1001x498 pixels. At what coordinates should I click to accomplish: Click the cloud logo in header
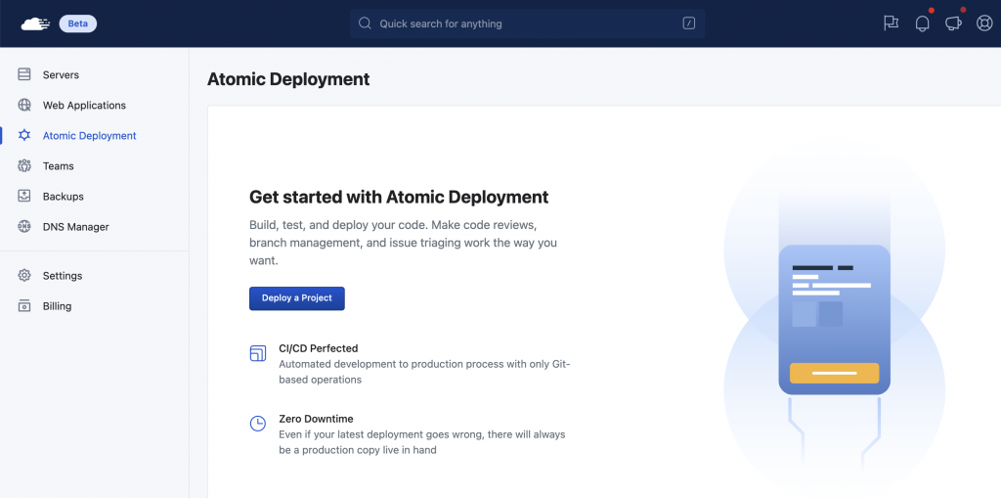tap(35, 23)
